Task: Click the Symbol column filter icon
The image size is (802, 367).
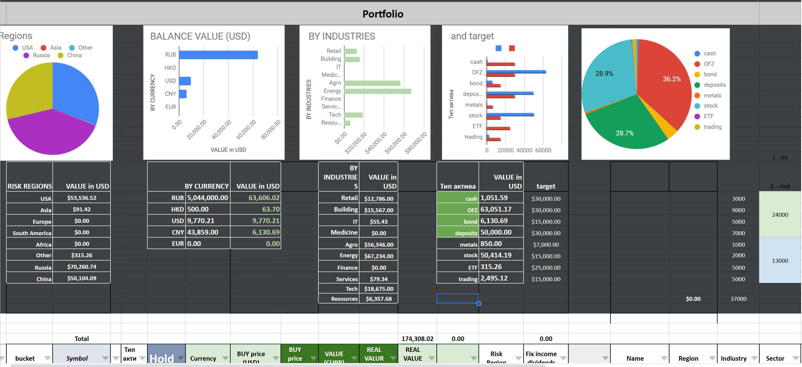Action: pyautogui.click(x=105, y=358)
